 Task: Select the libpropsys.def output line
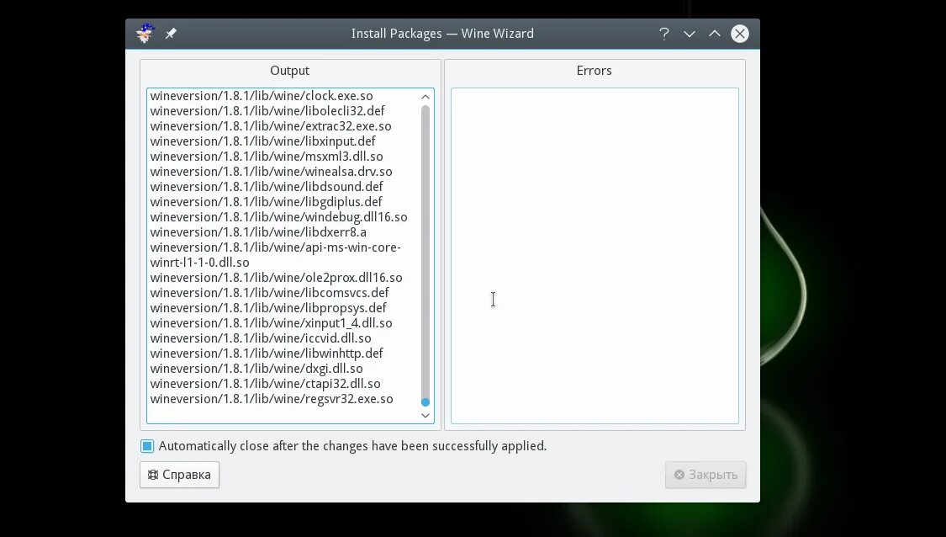268,308
